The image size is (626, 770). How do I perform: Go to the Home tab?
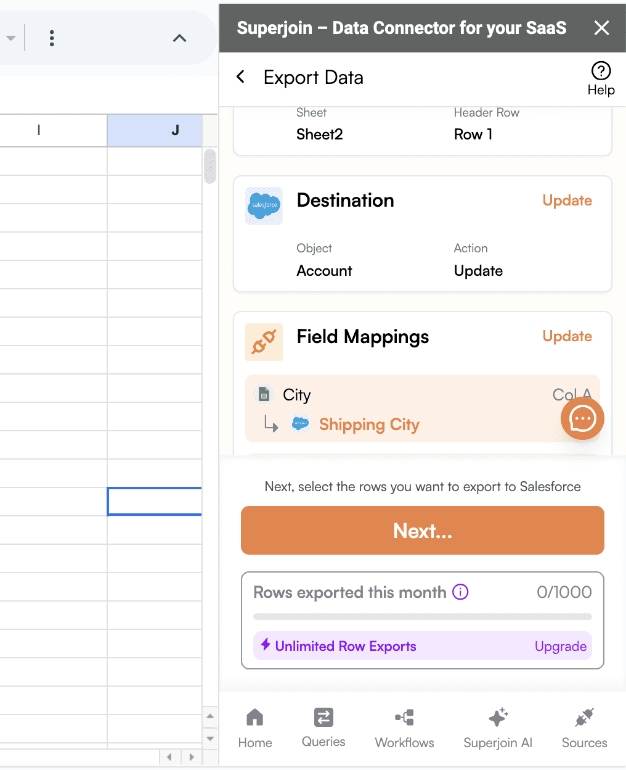click(255, 729)
